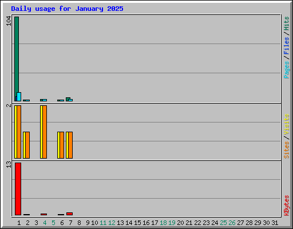
Task: Click the orange Sites bar for day 4
Action: [x=45, y=132]
